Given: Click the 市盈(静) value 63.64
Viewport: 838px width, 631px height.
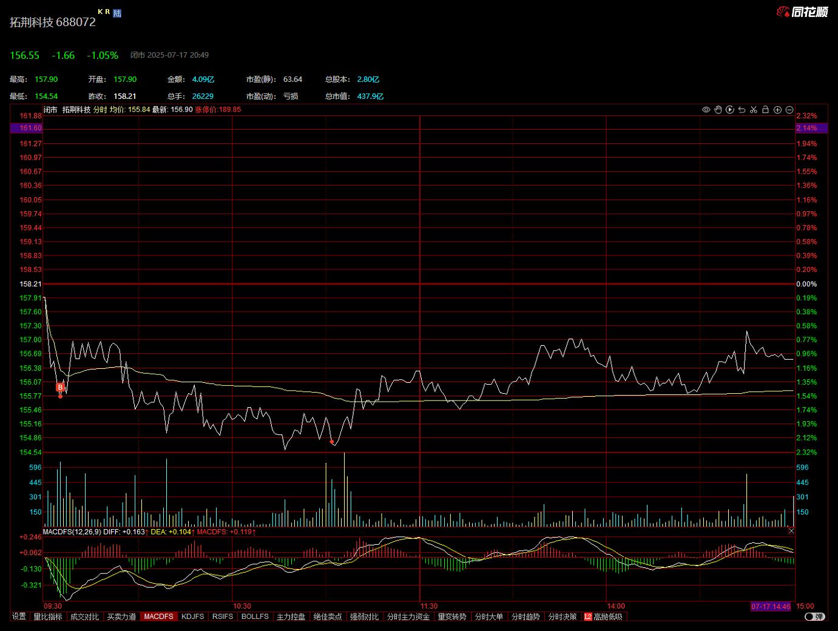Looking at the screenshot, I should (x=292, y=79).
